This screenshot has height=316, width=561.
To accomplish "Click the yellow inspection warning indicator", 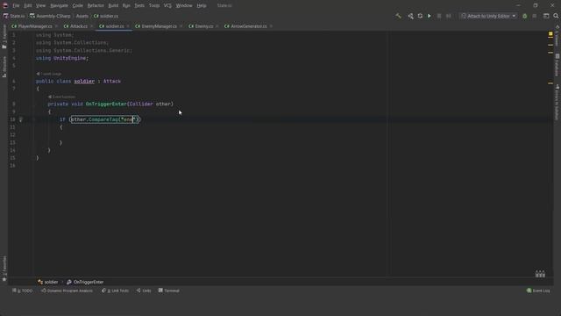I will click(x=550, y=34).
